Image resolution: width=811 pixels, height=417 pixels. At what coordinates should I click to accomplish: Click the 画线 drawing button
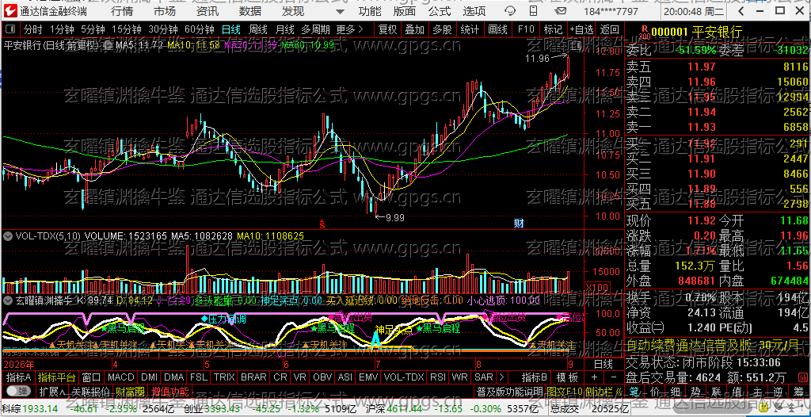pos(497,29)
